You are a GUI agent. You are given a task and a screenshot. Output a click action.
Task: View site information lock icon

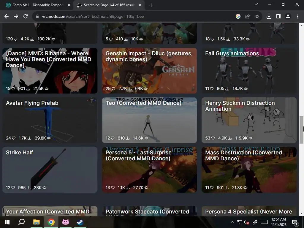pos(37,17)
